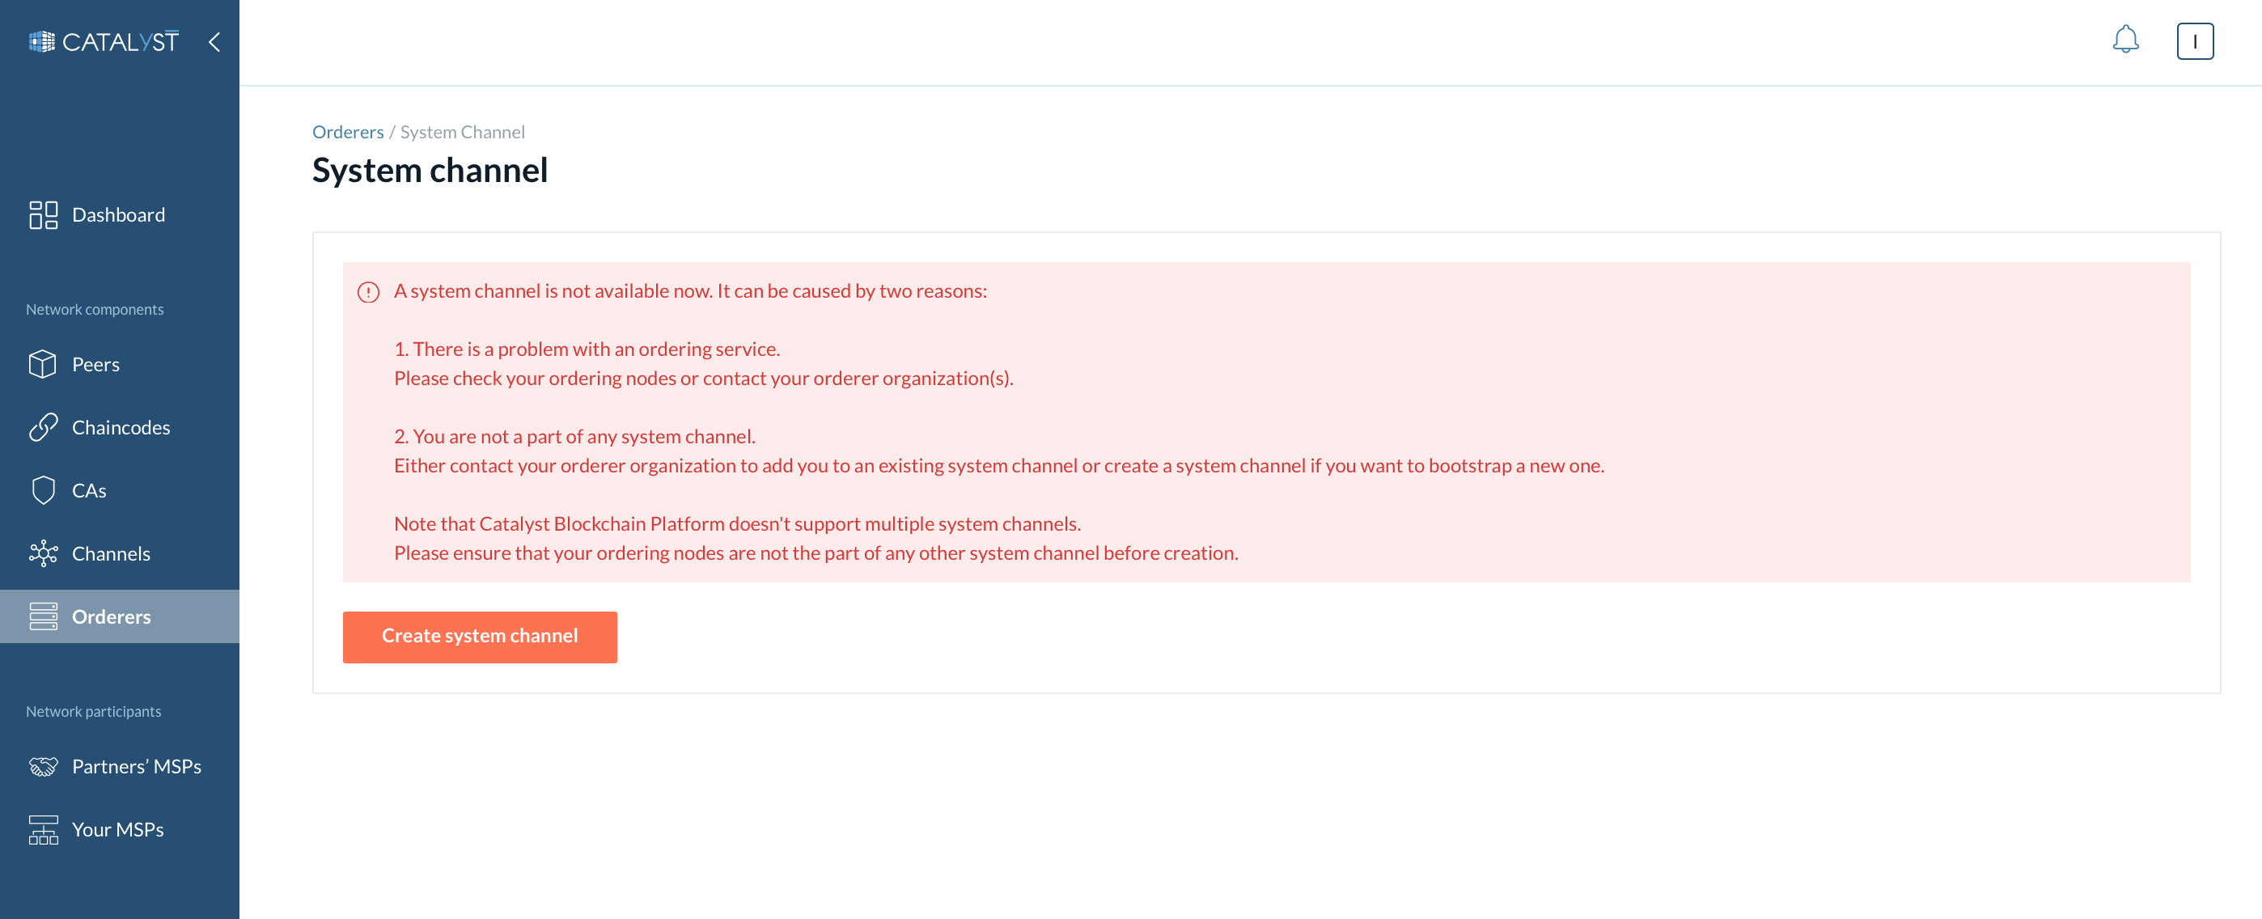Click the Create system channel button
The width and height of the screenshot is (2262, 919).
479,636
